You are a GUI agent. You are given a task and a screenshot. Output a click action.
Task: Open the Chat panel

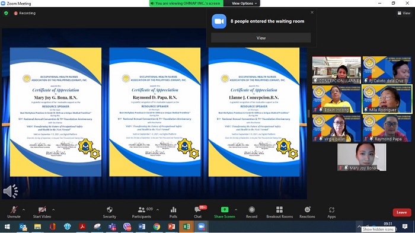coord(197,212)
